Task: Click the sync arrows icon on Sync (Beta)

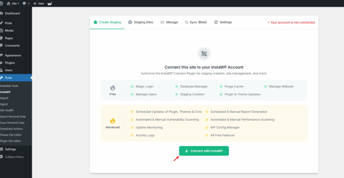Action: click(186, 22)
